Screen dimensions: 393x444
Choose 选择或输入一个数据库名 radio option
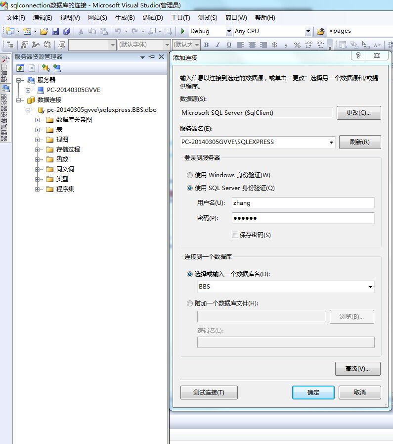click(x=190, y=274)
